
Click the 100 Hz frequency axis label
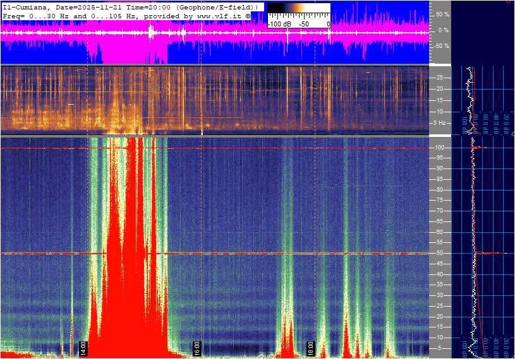442,148
